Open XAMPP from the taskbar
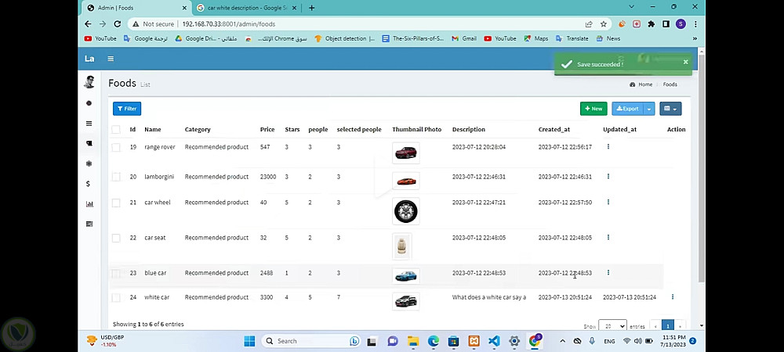 coord(474,341)
